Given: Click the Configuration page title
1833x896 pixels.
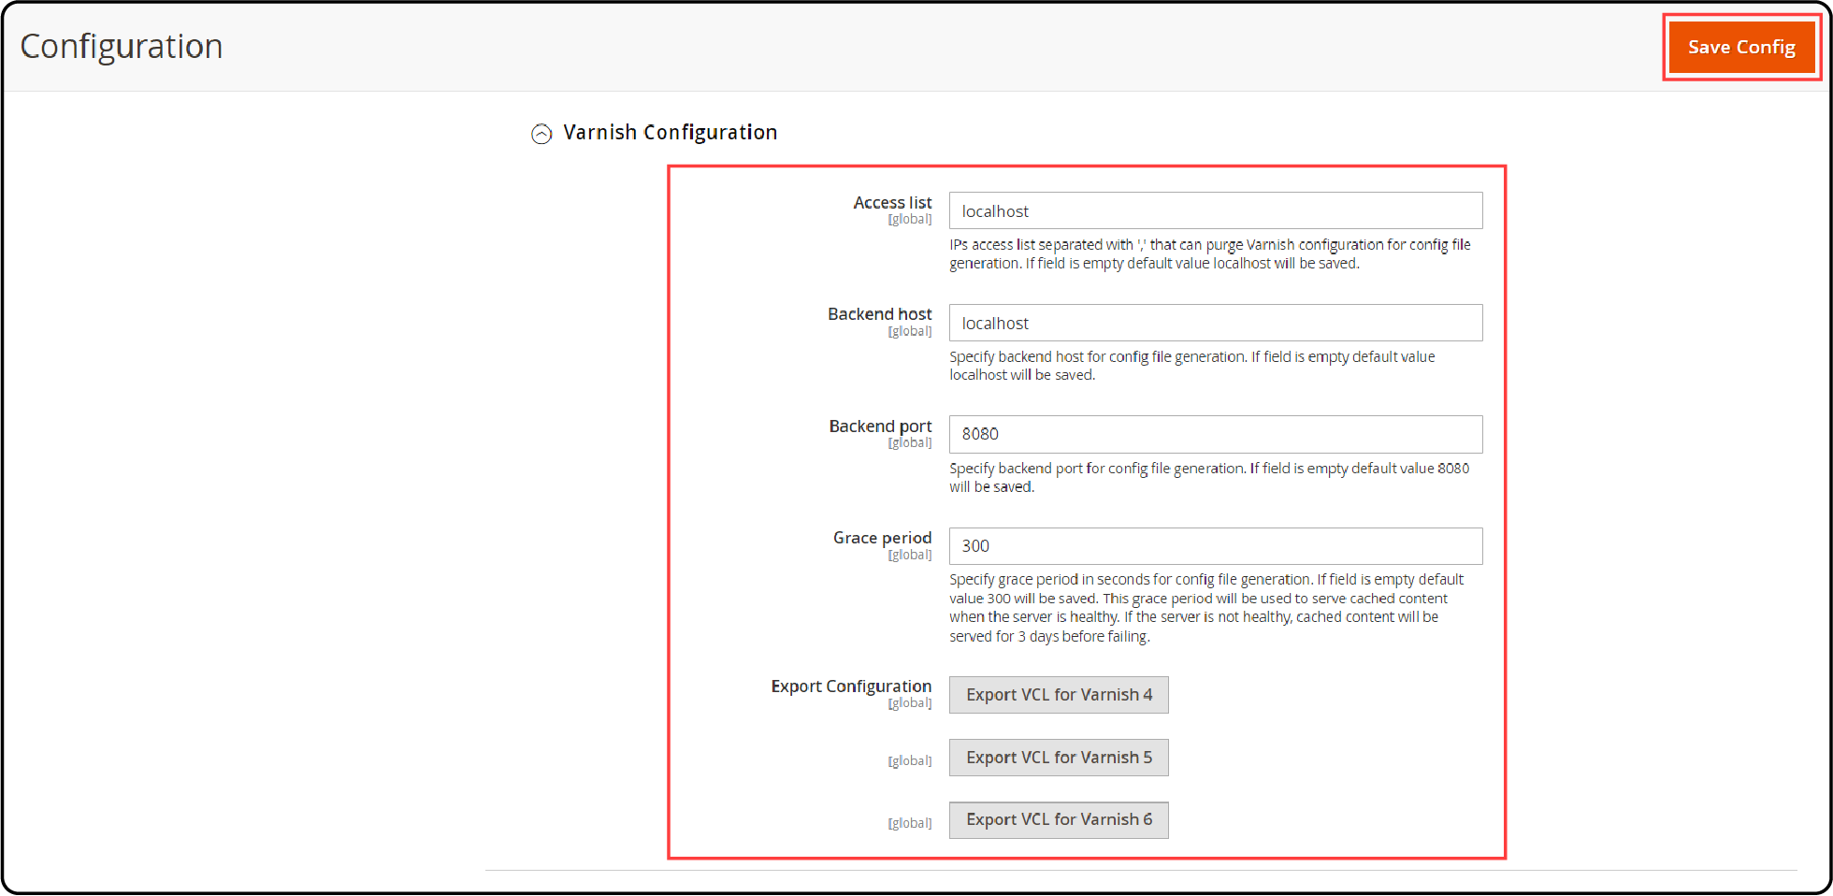Looking at the screenshot, I should point(122,47).
